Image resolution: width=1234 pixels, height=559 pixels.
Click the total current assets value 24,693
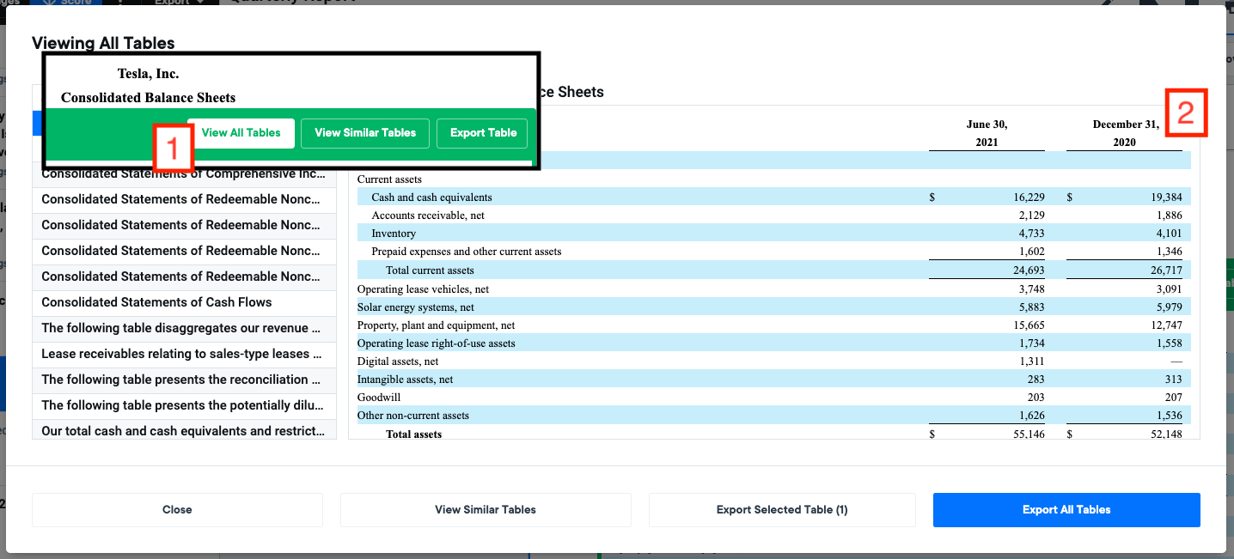pyautogui.click(x=1029, y=270)
